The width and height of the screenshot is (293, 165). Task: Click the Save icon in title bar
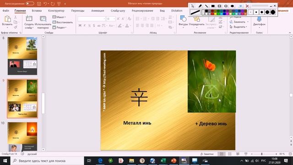click(39, 4)
